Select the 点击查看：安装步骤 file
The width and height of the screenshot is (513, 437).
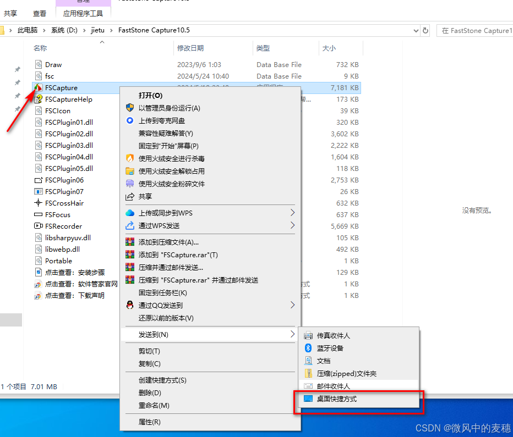tap(75, 273)
